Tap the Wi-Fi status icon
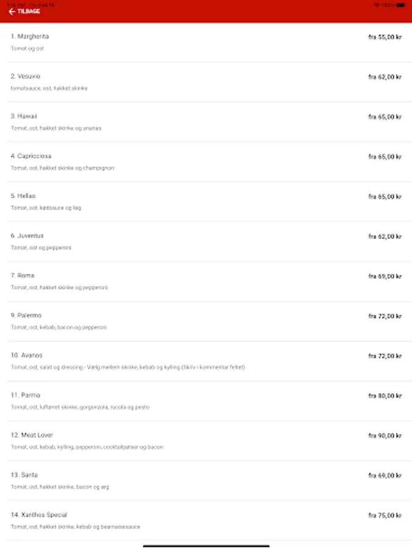 (377, 4)
